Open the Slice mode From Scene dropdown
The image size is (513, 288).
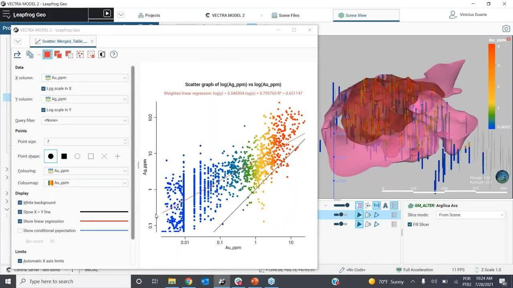471,215
